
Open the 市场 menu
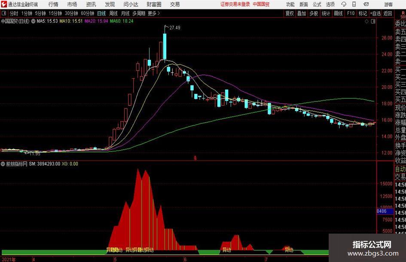point(72,4)
